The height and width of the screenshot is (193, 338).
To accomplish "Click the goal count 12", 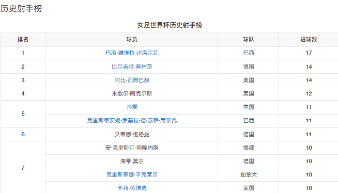I will (x=309, y=93).
